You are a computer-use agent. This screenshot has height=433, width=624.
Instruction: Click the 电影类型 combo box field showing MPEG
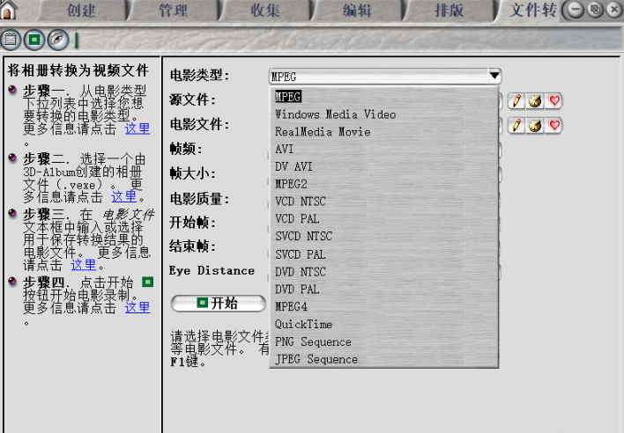tap(385, 77)
